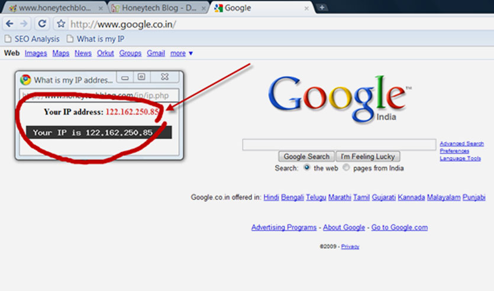Open the Groups link
This screenshot has height=291, width=494.
click(x=130, y=53)
